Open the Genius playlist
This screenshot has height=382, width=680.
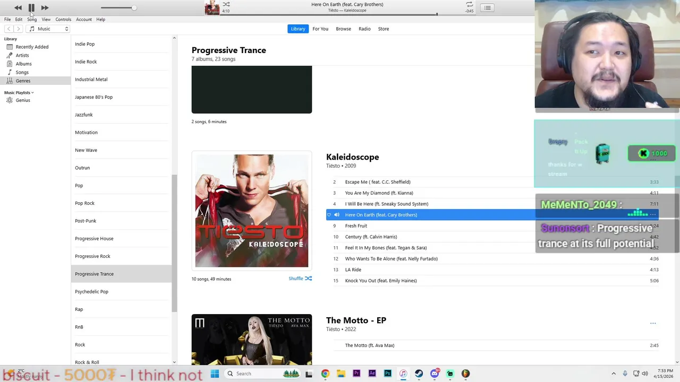[x=23, y=100]
